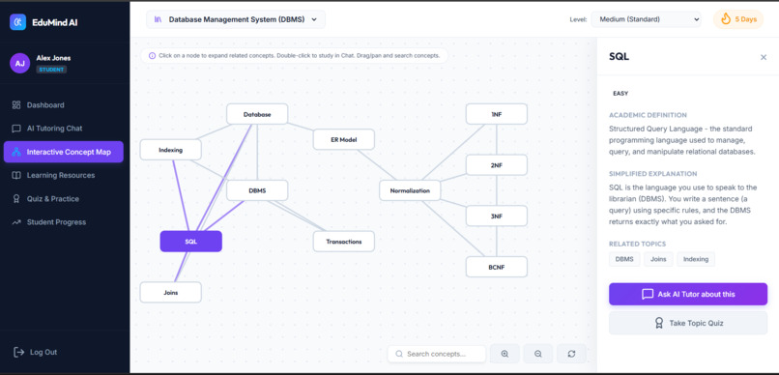Click the chat icon on Ask AI Tutor button
Screen dimensions: 779x375
648,294
